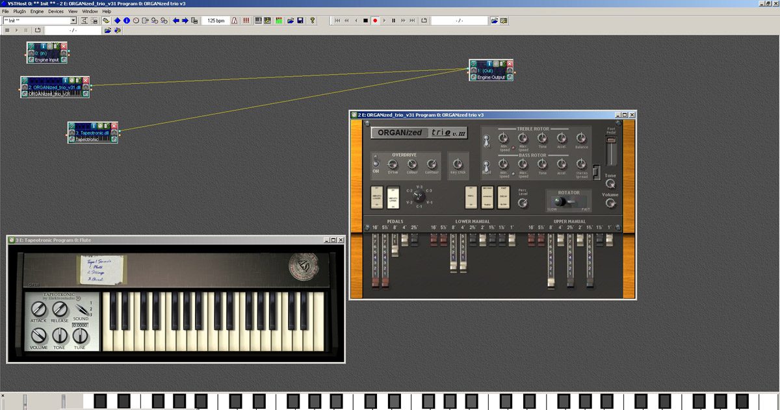Close the Engine Output module with red X
The width and height of the screenshot is (780, 410).
click(510, 64)
